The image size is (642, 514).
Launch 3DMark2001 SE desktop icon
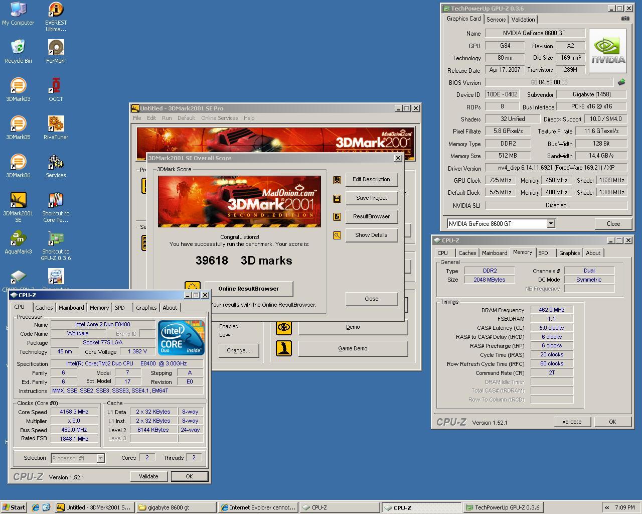pos(18,207)
